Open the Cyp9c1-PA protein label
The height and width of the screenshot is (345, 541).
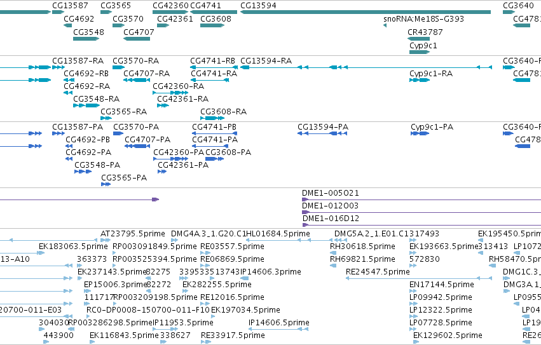pyautogui.click(x=432, y=127)
